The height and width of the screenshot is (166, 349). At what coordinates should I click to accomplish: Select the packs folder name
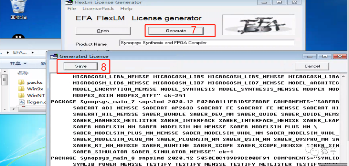pos(35,82)
